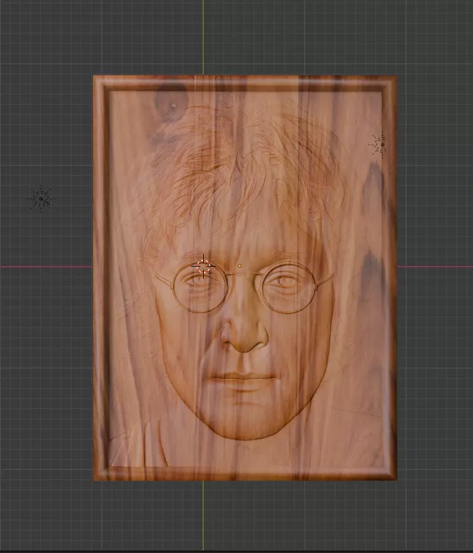Click the 3D cursor crosshair on the glasses
Screen dimensions: 473x553
tap(204, 266)
